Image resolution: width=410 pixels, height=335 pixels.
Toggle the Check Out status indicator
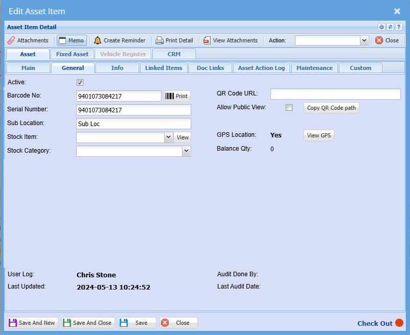[x=399, y=323]
